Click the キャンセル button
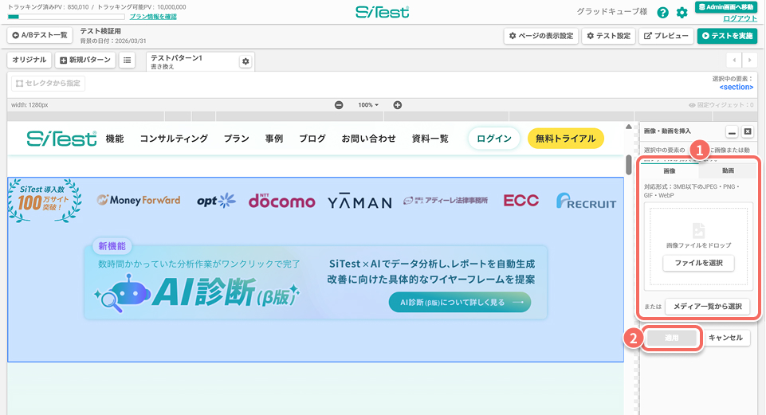Viewport: 766px width, 415px height. (x=725, y=338)
